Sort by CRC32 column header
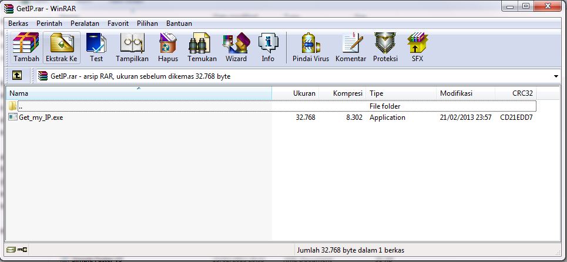 tap(516, 93)
